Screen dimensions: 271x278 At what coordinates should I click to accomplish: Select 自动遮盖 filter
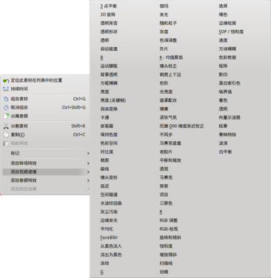coord(109,49)
